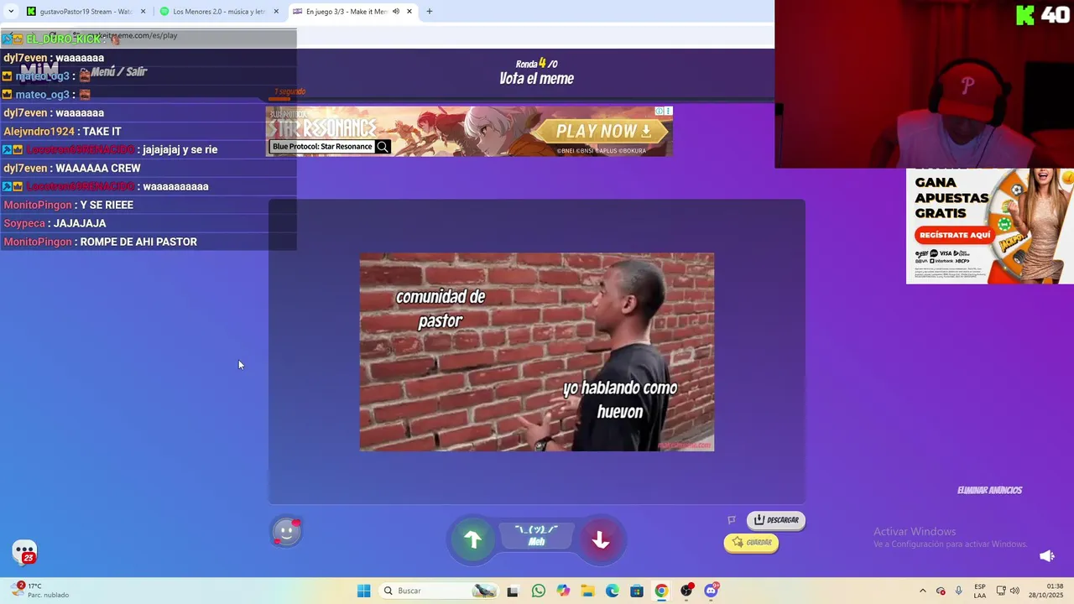Click the Guardar save button

751,543
